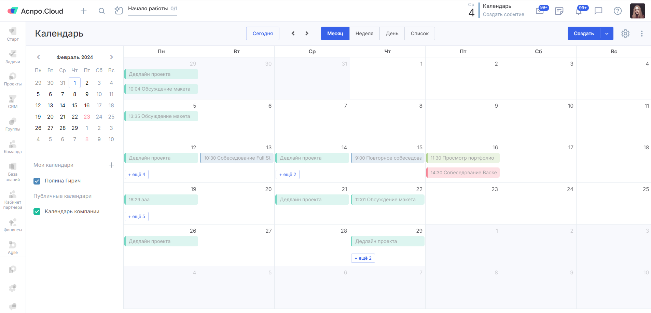Image resolution: width=651 pixels, height=313 pixels.
Task: Open the '11:30 Просмотр портфолио' event
Action: point(463,158)
